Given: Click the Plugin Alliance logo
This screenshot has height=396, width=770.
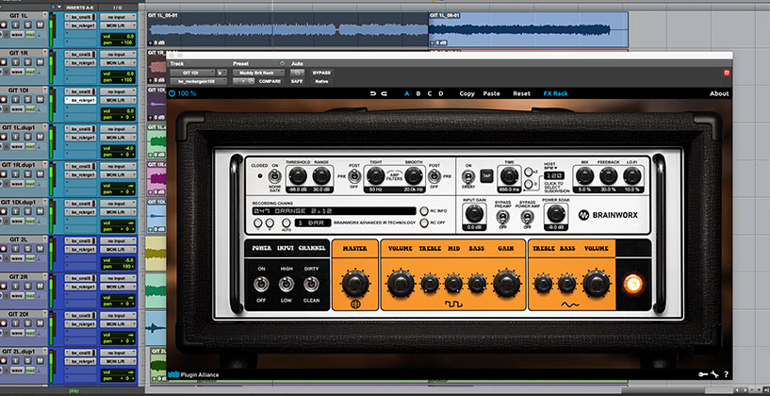Looking at the screenshot, I should click(x=193, y=375).
